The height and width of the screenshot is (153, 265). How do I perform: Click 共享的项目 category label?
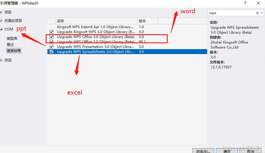[13, 21]
